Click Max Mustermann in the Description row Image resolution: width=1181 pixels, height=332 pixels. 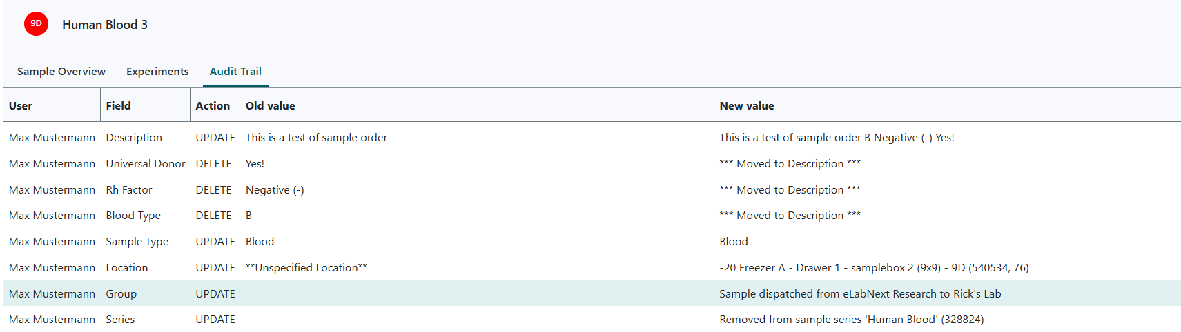coord(52,138)
